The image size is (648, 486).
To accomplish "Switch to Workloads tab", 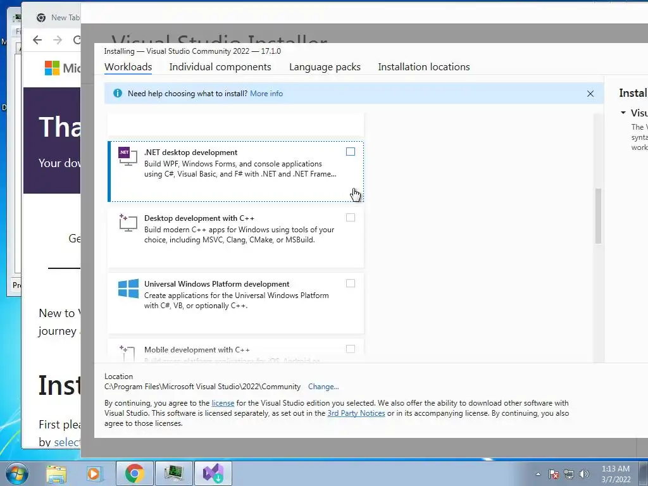I will point(128,67).
